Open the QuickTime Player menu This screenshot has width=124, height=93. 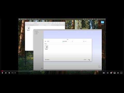click(x=24, y=19)
